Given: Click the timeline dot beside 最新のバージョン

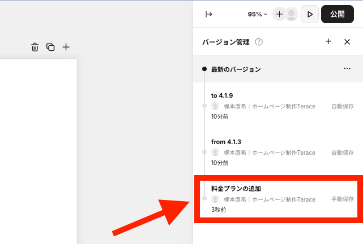Looking at the screenshot, I should (204, 69).
